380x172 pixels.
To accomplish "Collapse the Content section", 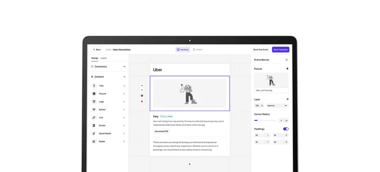I will (124, 77).
